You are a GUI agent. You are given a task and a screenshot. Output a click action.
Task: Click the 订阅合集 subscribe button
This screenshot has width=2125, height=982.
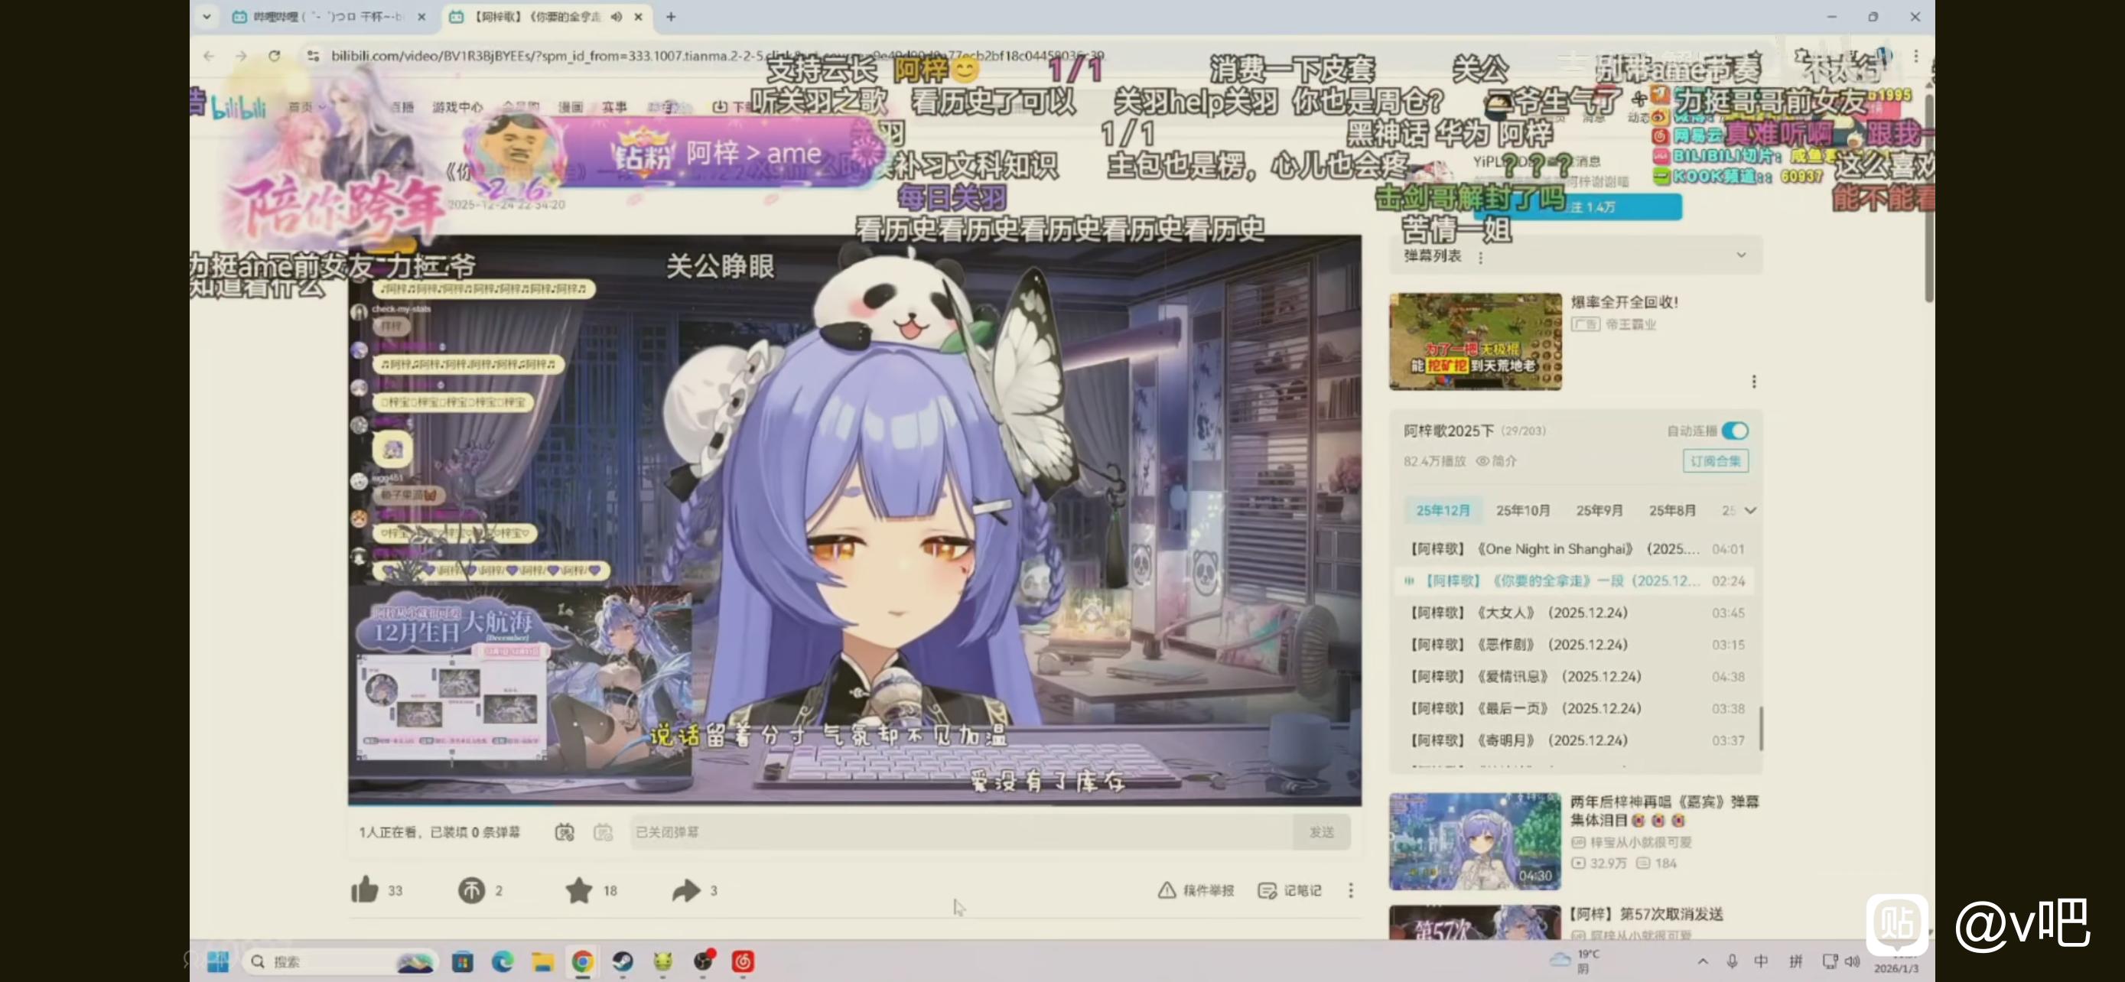[x=1715, y=461]
